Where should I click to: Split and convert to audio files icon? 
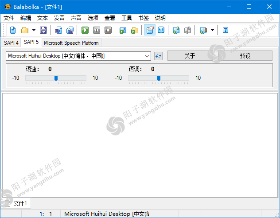[x=70, y=30]
